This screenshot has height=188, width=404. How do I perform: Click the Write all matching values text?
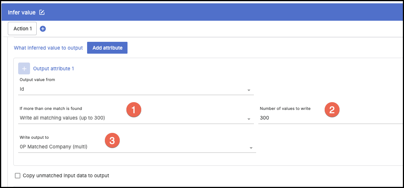coord(62,118)
